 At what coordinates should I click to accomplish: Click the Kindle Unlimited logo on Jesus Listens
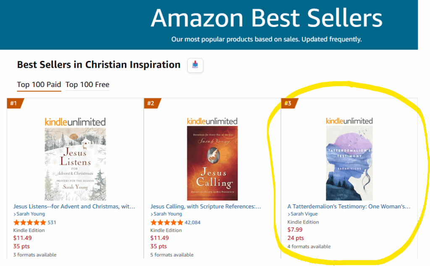75,121
